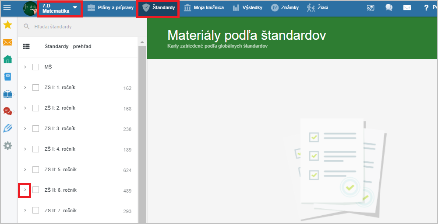The width and height of the screenshot is (438, 224).
Task: Switch to the Štandardy tab
Action: point(158,8)
